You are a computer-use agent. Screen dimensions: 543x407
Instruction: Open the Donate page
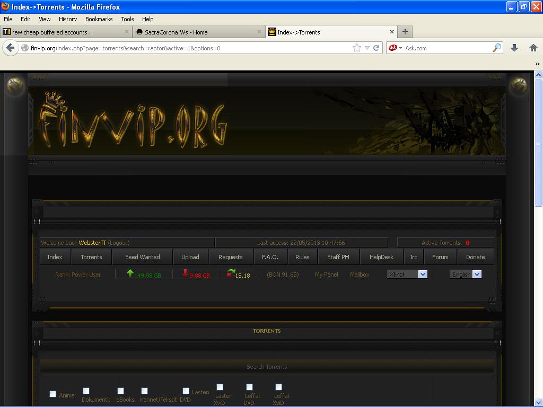click(476, 257)
